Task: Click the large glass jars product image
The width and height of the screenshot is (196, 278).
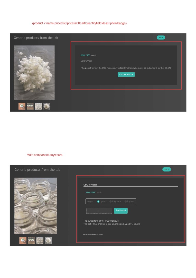Action: click(35, 206)
